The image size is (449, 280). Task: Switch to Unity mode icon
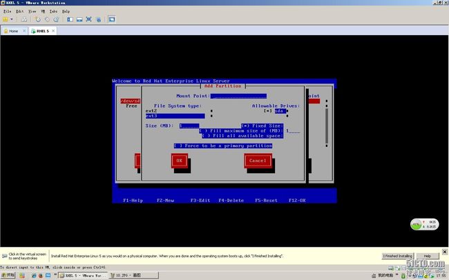(x=99, y=19)
